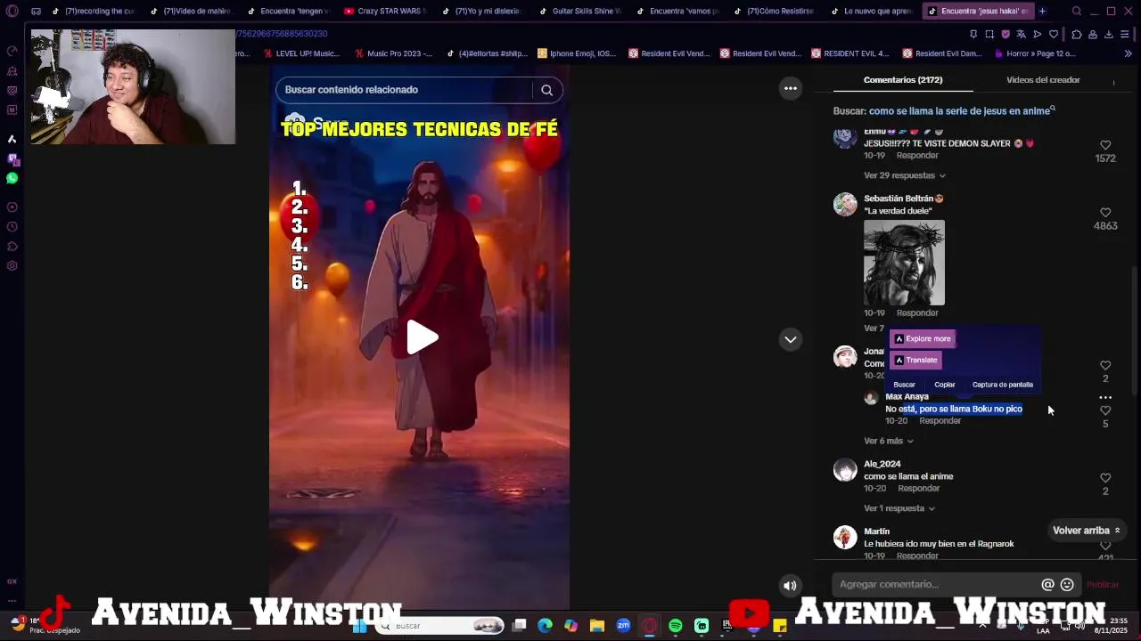This screenshot has width=1141, height=641.
Task: Choose 'Captura de pantalla' in selection popup
Action: pyautogui.click(x=1003, y=385)
